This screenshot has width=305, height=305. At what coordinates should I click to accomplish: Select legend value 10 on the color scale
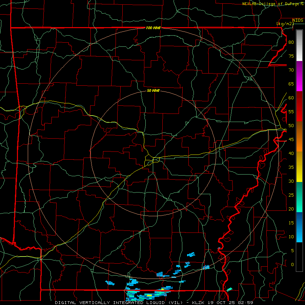(x=291, y=237)
